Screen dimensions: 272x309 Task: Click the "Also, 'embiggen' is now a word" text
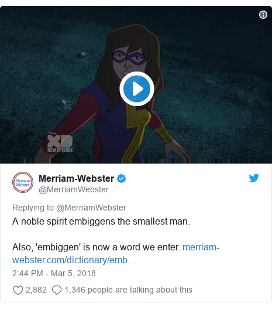[96, 247]
